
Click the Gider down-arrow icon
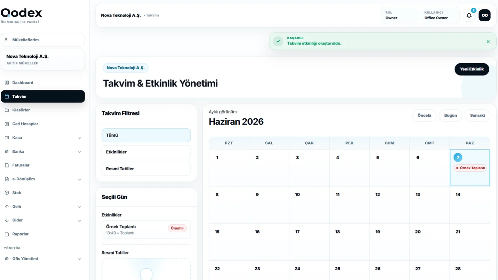(x=7, y=220)
